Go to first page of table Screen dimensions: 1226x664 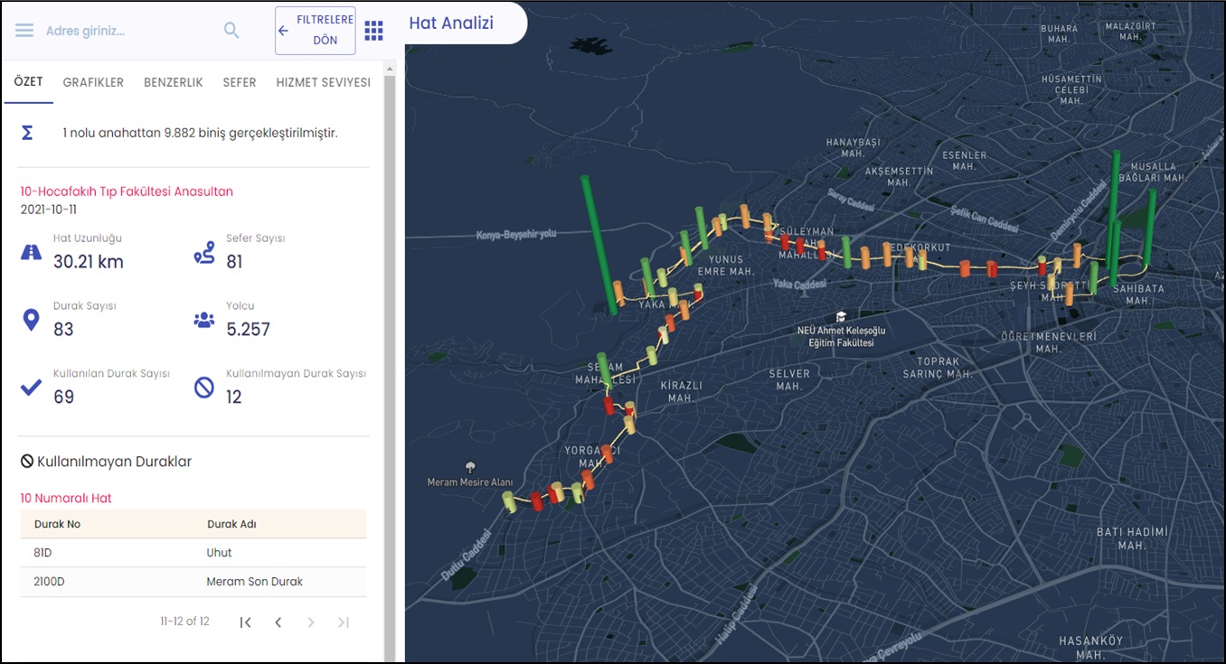(246, 622)
